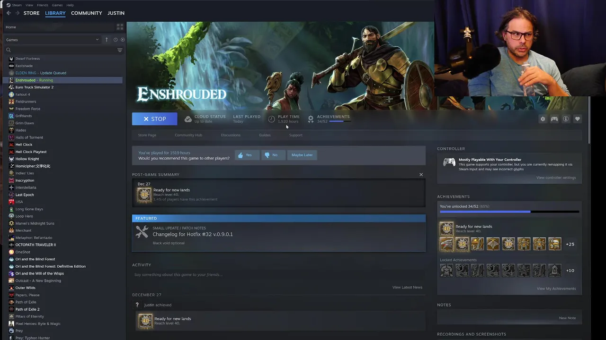Toggle the ready-to-play filter icon

pyautogui.click(x=123, y=40)
